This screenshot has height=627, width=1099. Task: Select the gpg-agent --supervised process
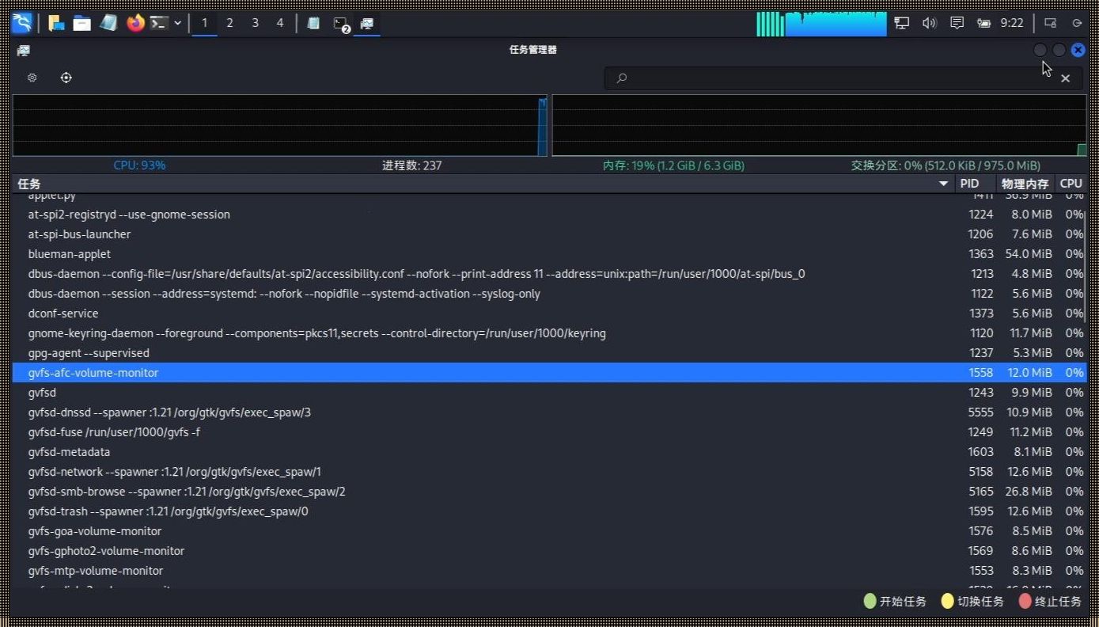(549, 353)
